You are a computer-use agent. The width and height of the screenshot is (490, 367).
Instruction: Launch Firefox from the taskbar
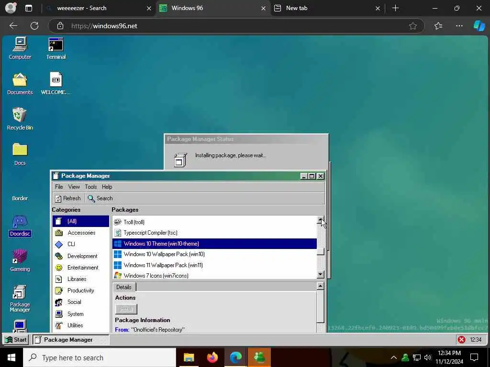(212, 357)
